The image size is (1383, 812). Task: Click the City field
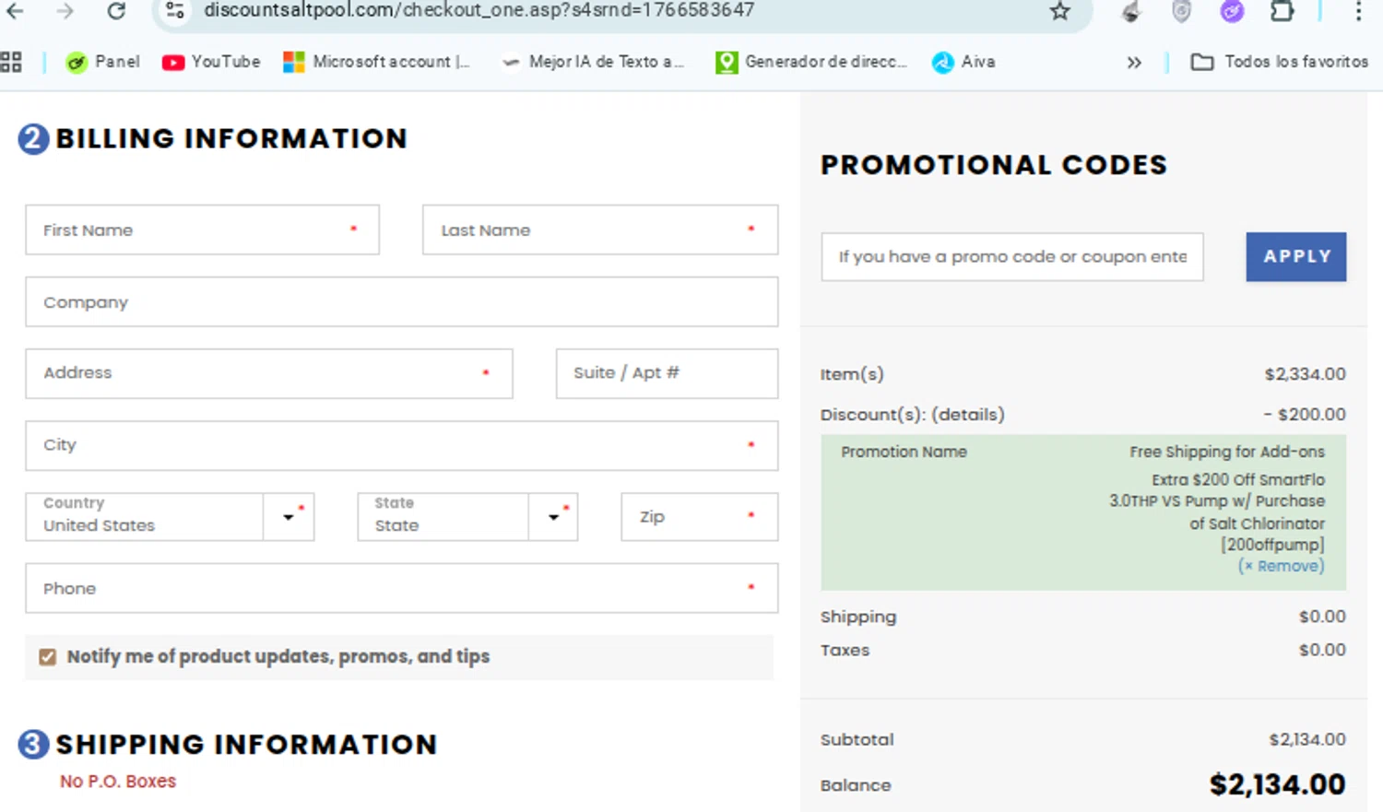pos(402,445)
